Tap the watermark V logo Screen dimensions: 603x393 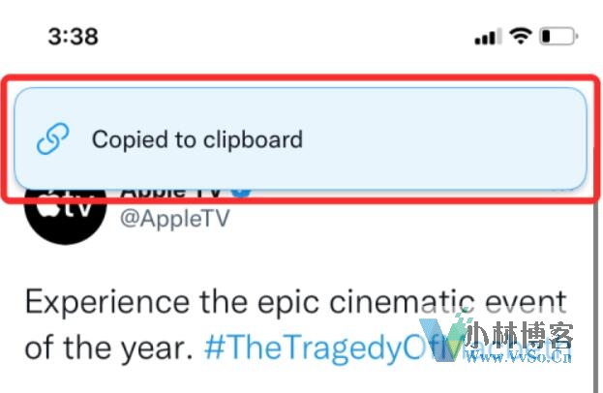[x=442, y=339]
